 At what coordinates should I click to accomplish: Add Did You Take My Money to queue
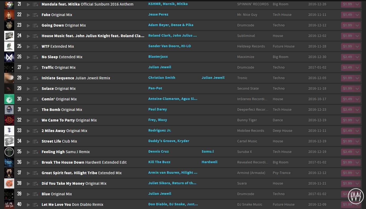coord(35,184)
